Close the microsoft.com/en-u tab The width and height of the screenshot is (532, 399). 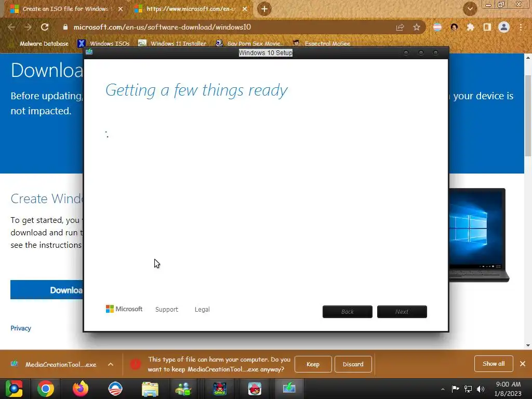[245, 9]
